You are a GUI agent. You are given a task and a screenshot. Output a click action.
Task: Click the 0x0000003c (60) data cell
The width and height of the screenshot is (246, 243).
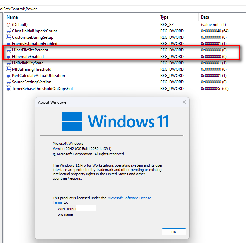pyautogui.click(x=215, y=89)
